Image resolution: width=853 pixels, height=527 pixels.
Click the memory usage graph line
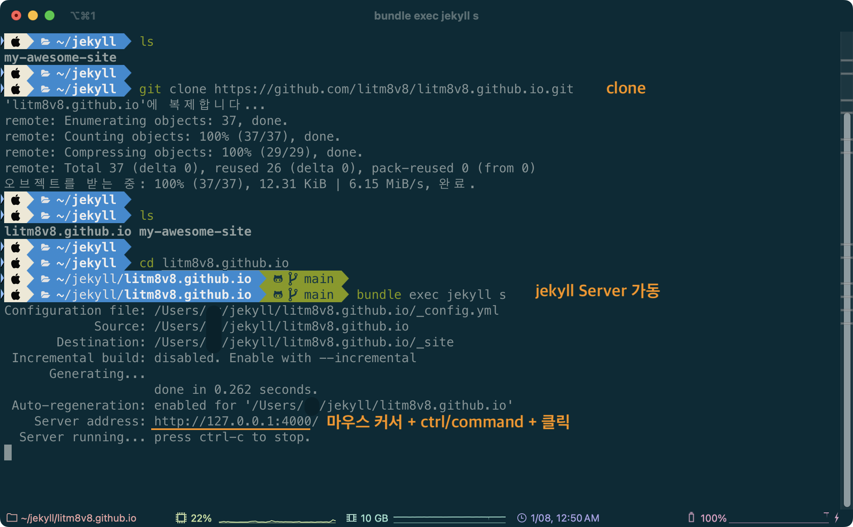449,518
